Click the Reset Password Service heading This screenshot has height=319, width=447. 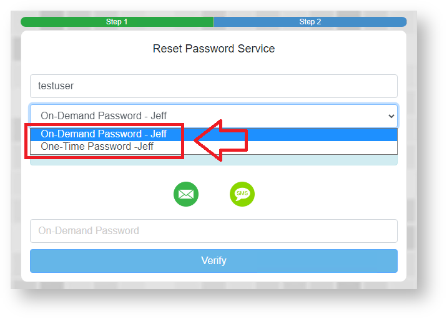[214, 49]
